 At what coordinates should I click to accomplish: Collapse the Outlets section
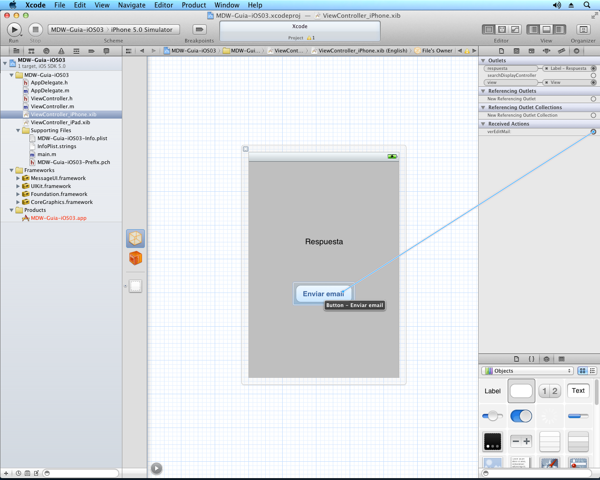click(x=483, y=60)
